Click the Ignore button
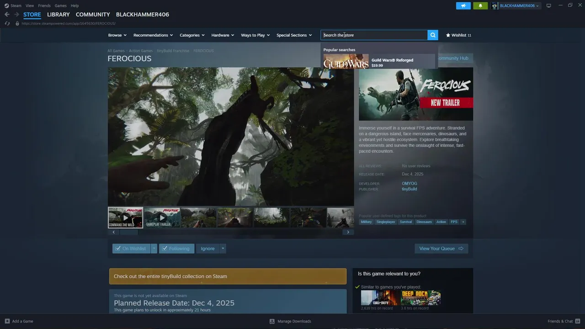The height and width of the screenshot is (329, 585). (207, 249)
